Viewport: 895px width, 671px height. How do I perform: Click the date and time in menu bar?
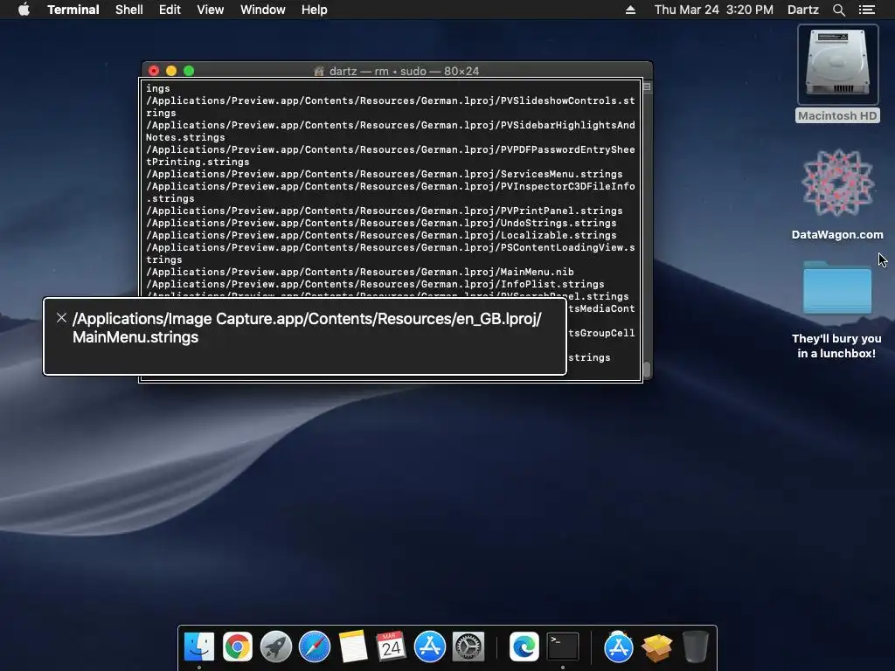pyautogui.click(x=713, y=10)
